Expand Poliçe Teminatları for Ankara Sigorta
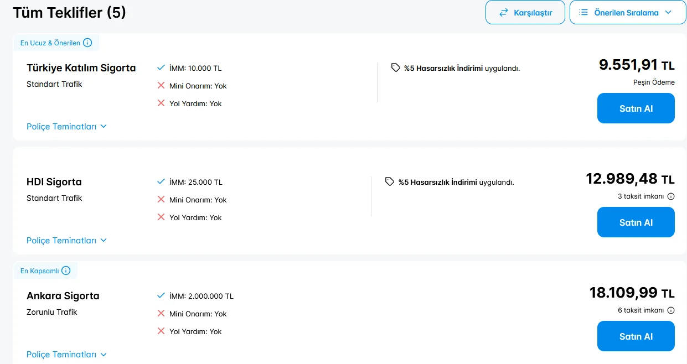Screen dimensions: 687x364 [66, 355]
